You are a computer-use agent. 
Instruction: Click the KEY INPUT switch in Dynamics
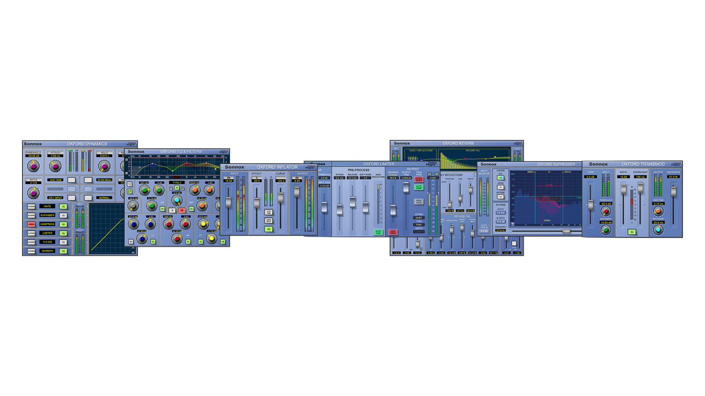[x=71, y=198]
